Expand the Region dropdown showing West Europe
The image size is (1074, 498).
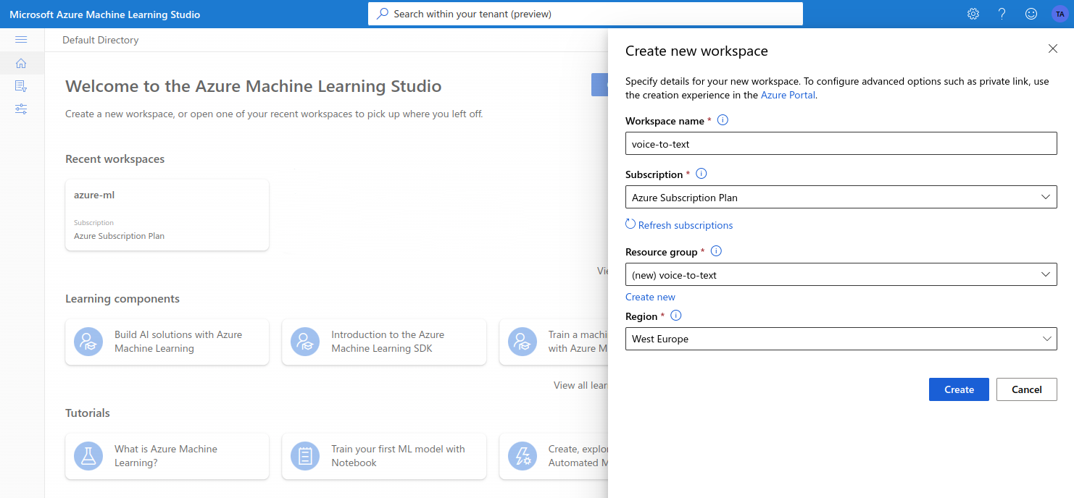[x=841, y=339]
